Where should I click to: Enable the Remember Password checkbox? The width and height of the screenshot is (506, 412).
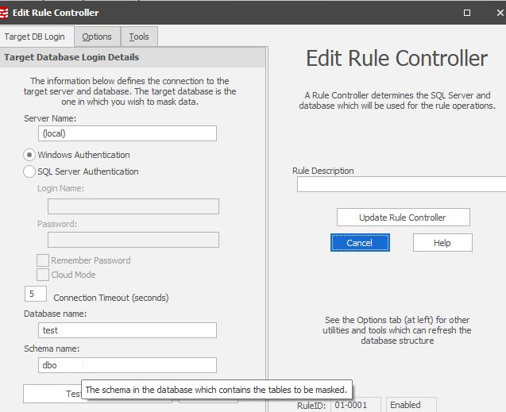[x=43, y=260]
